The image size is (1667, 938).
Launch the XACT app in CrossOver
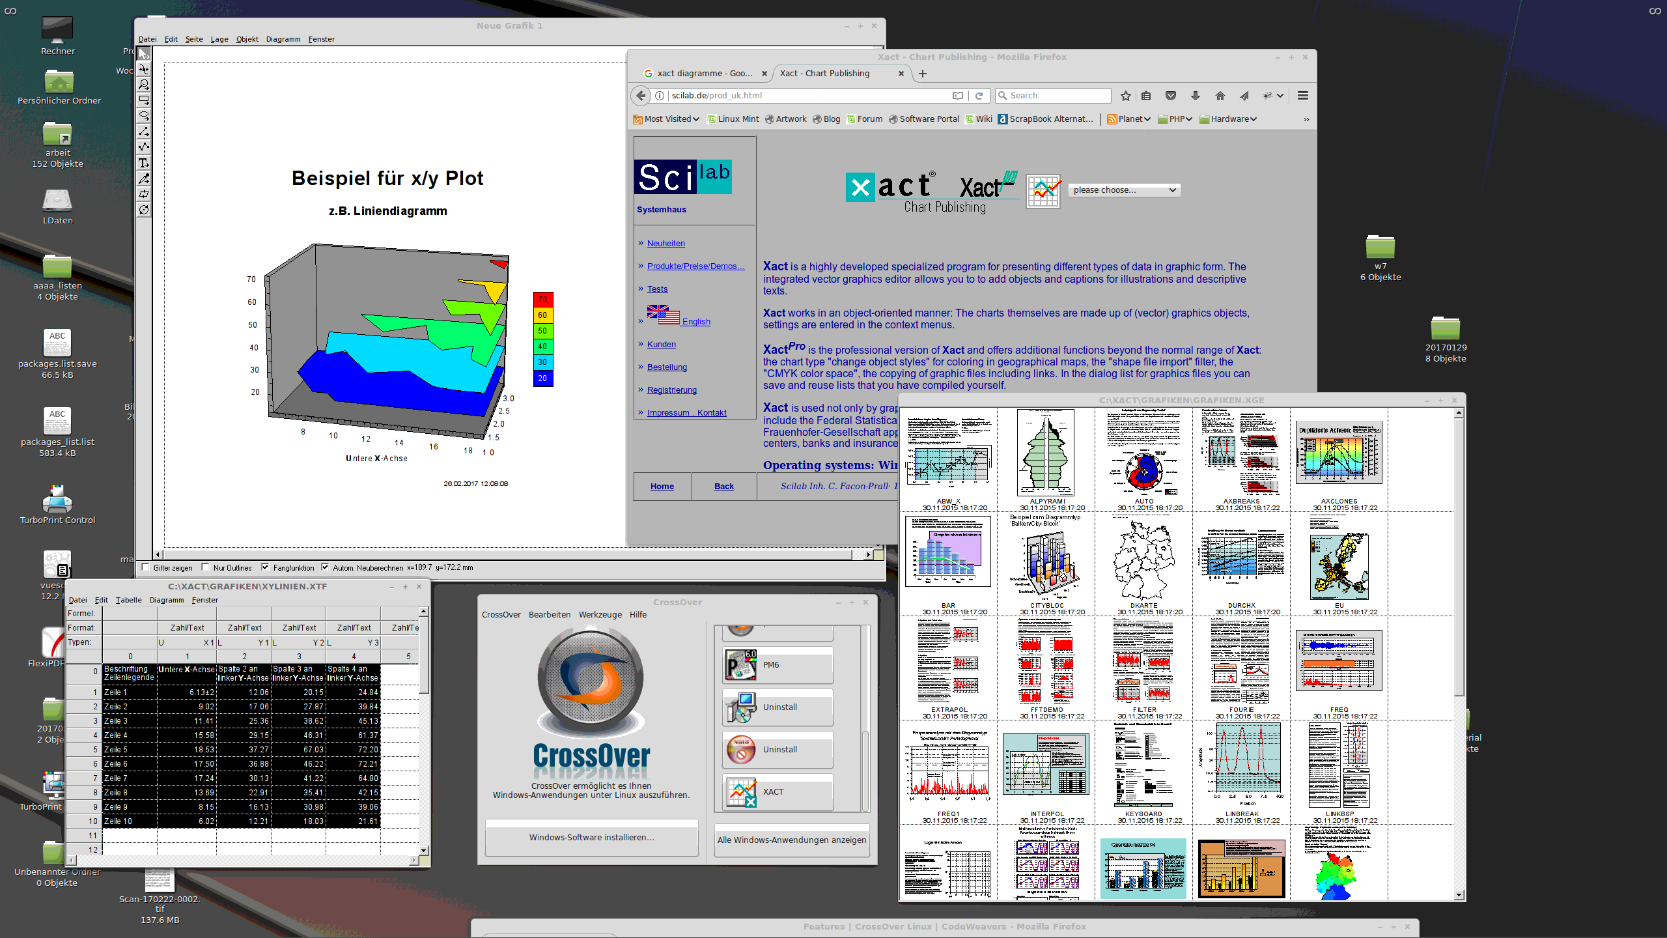click(x=777, y=792)
